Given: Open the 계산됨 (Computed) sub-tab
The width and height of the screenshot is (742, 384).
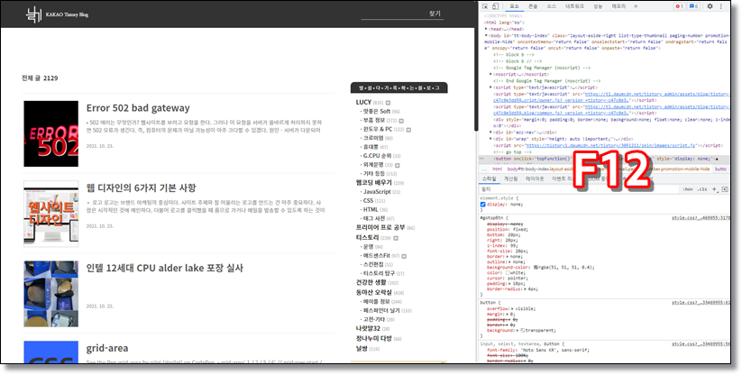Looking at the screenshot, I should pyautogui.click(x=510, y=179).
